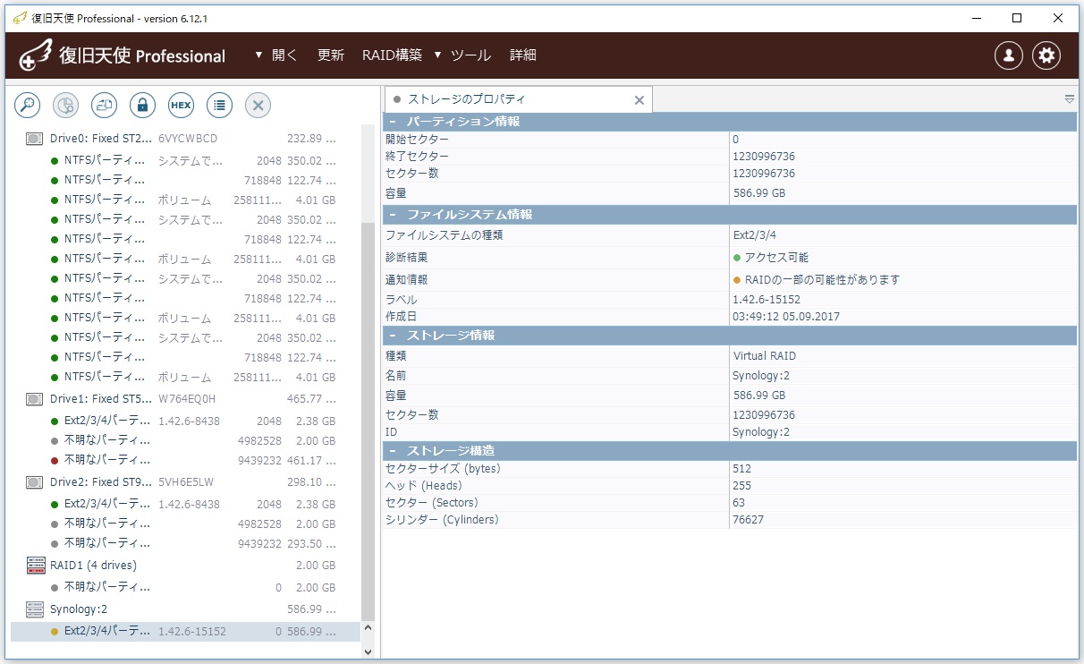Viewport: 1084px width, 664px height.
Task: Click the 更新 refresh menu item
Action: [331, 55]
